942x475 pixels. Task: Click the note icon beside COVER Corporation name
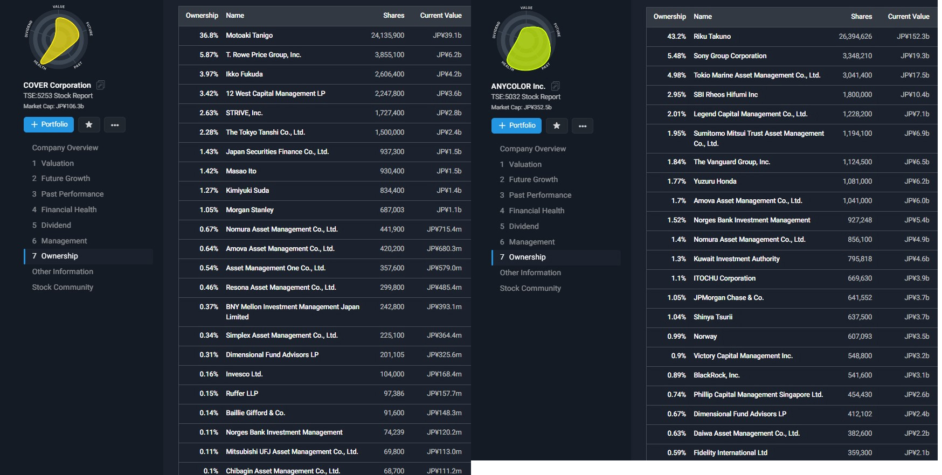coord(101,85)
